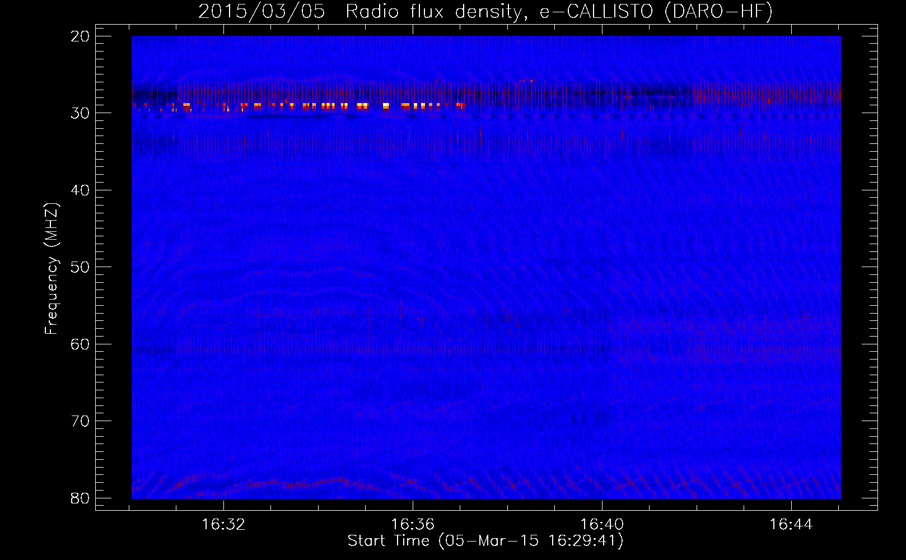Click the '30' frequency tick label
Image resolution: width=906 pixels, height=560 pixels.
tap(81, 114)
